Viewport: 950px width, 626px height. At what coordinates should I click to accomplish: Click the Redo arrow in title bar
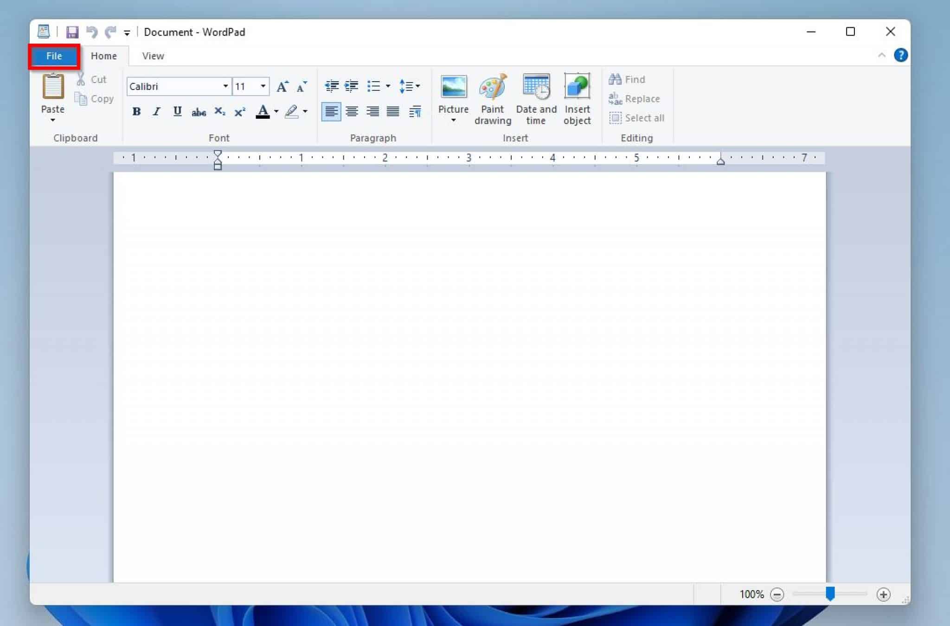point(110,32)
